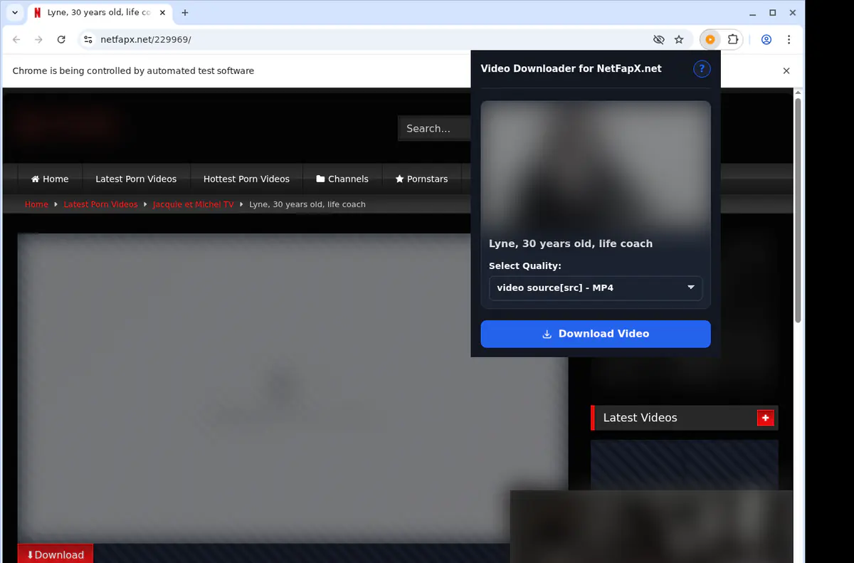The image size is (854, 563).
Task: Click the page vertical scrollbar thumb
Action: pos(798,210)
